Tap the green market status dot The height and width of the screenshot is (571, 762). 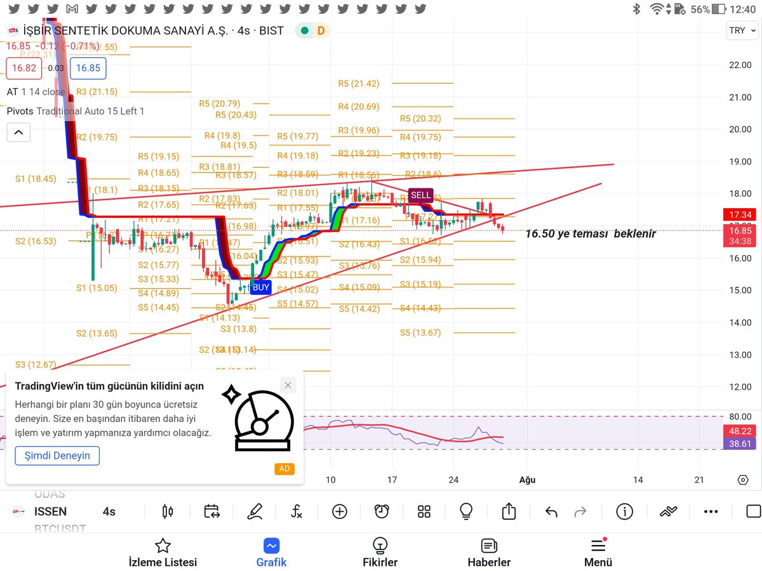click(x=305, y=30)
